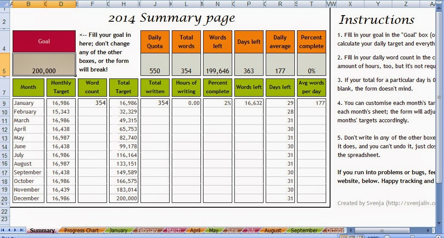The height and width of the screenshot is (238, 444).
Task: Select column header Y
Action: (x=378, y=4)
